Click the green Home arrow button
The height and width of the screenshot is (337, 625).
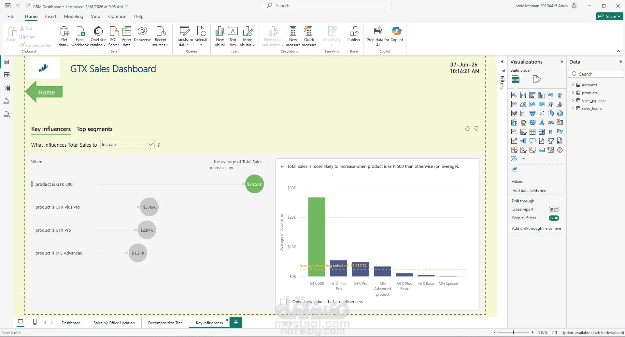point(44,92)
